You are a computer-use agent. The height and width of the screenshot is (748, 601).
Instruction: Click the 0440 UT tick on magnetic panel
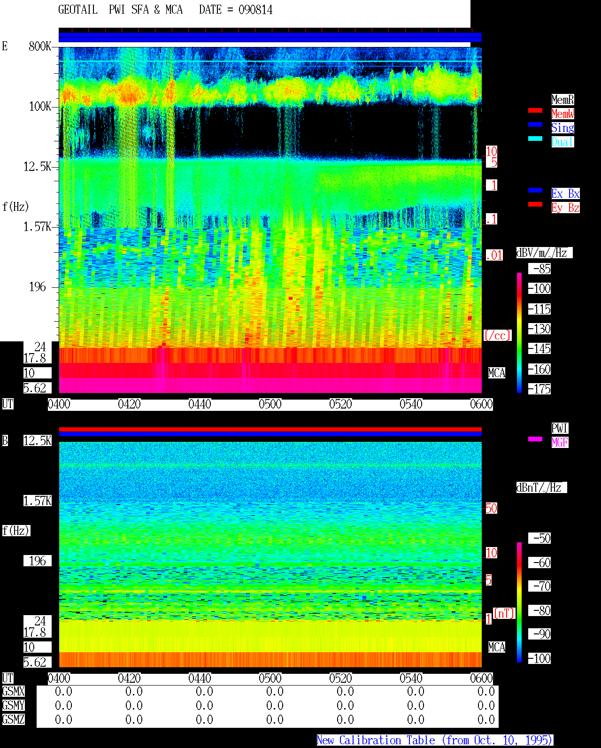pos(200,679)
